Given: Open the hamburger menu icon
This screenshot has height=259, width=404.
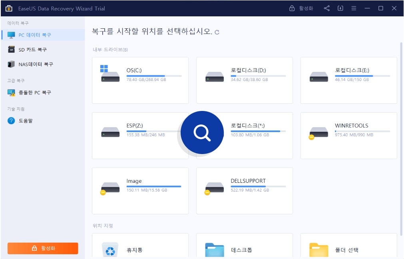Looking at the screenshot, I should (x=354, y=8).
